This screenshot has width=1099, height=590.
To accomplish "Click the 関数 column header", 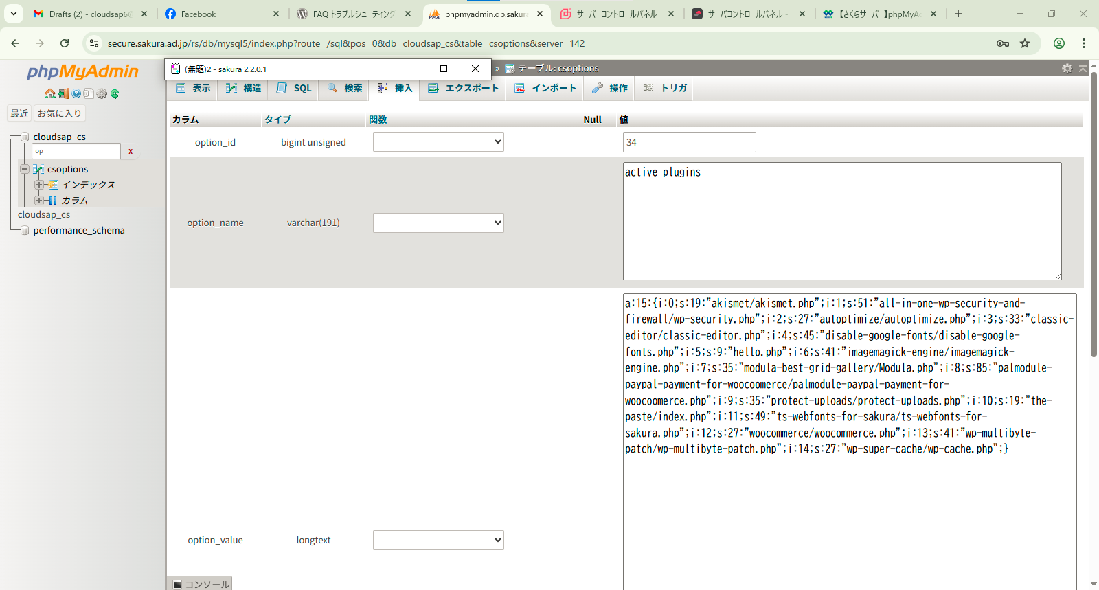I will [378, 120].
